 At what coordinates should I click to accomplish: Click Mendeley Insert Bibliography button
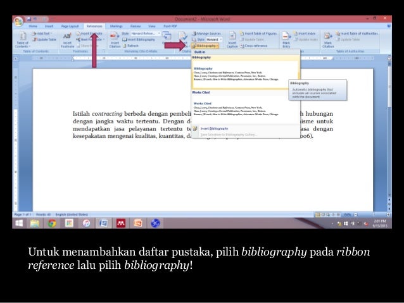tap(139, 39)
